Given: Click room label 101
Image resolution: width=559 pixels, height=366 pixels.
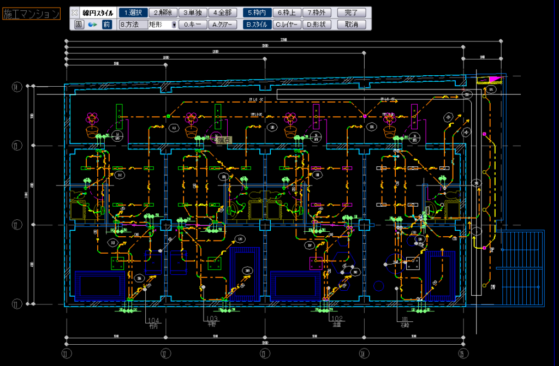Looking at the screenshot, I should pos(405,319).
